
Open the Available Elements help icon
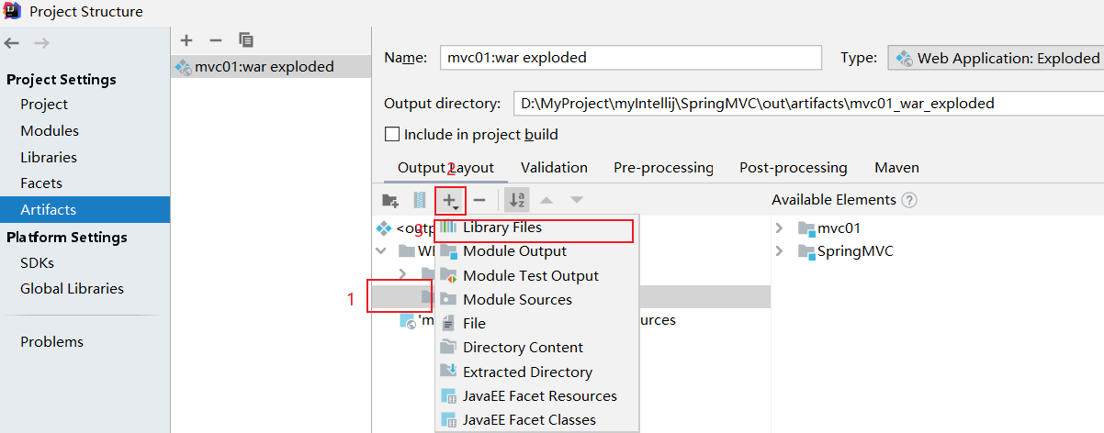(x=909, y=200)
